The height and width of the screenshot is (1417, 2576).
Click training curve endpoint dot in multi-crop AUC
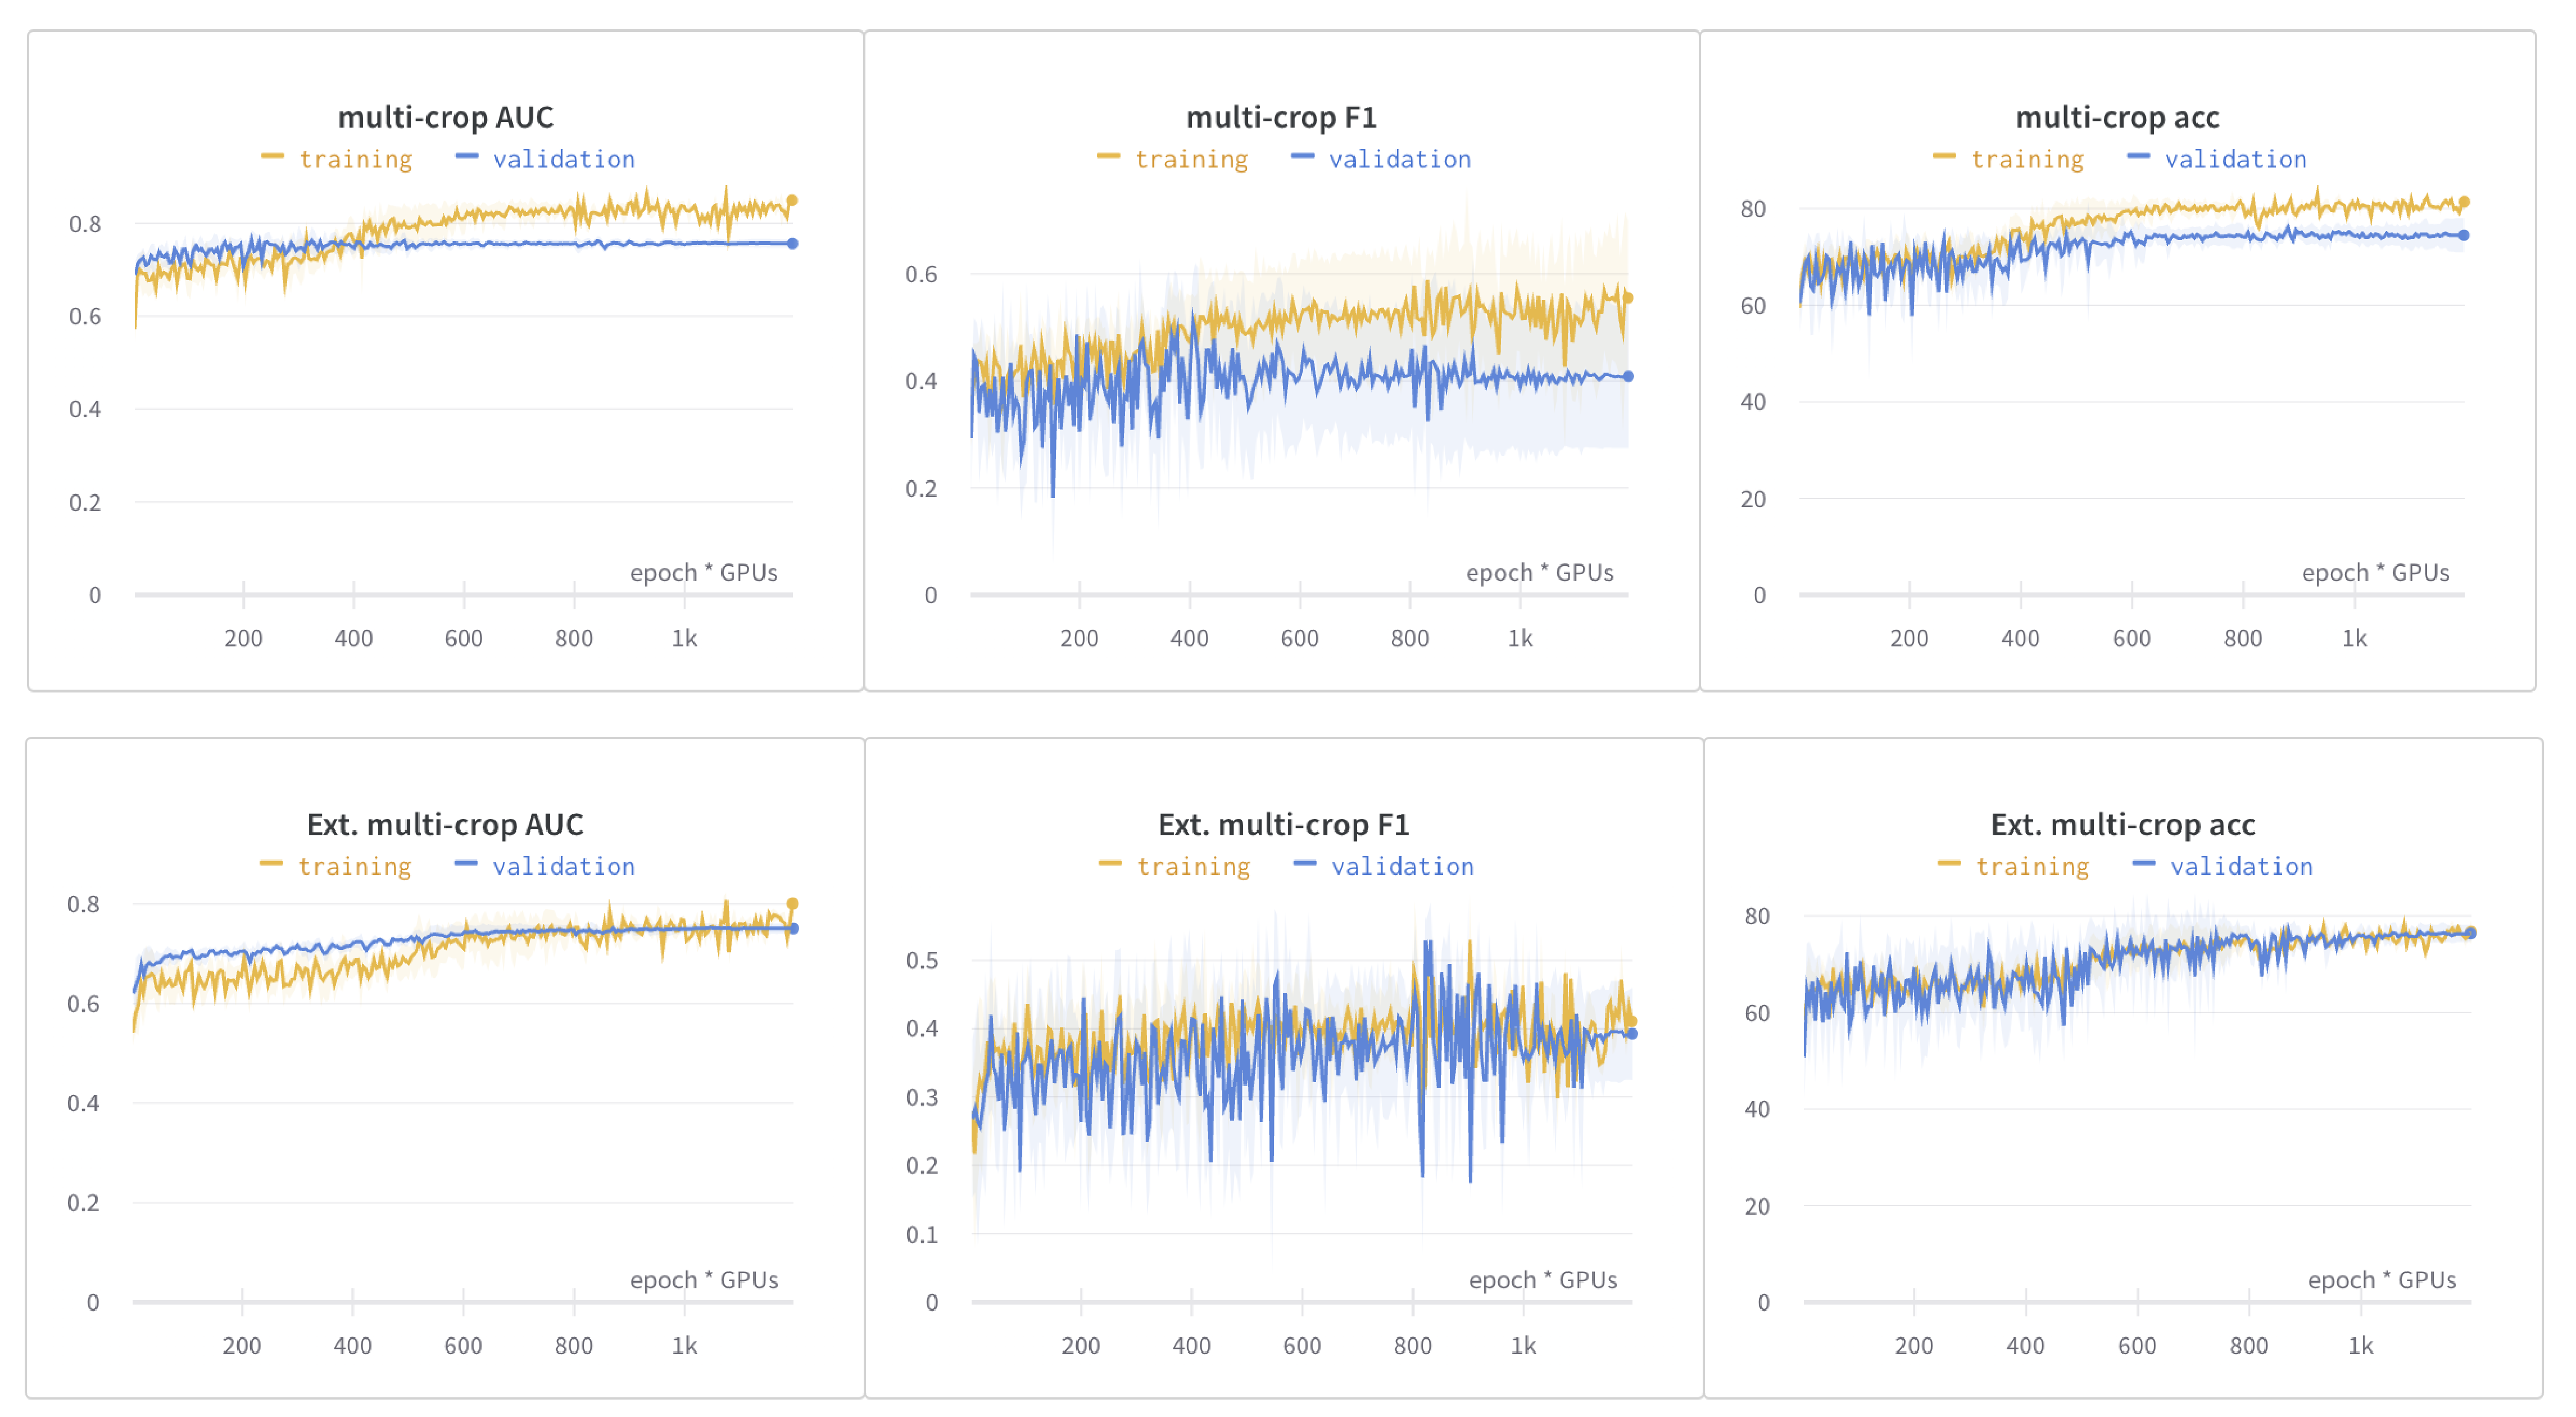click(x=792, y=201)
